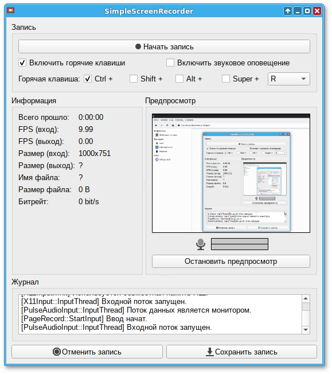Click the log scrollbar down arrow
Viewport: 332px width, 374px height.
point(306,330)
